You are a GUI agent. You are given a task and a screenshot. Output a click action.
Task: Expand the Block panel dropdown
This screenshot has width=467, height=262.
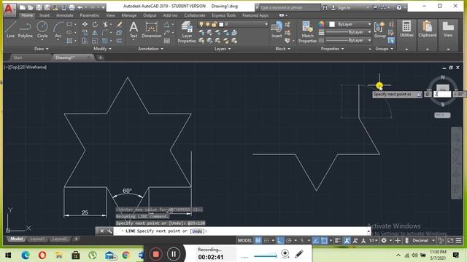coord(282,49)
